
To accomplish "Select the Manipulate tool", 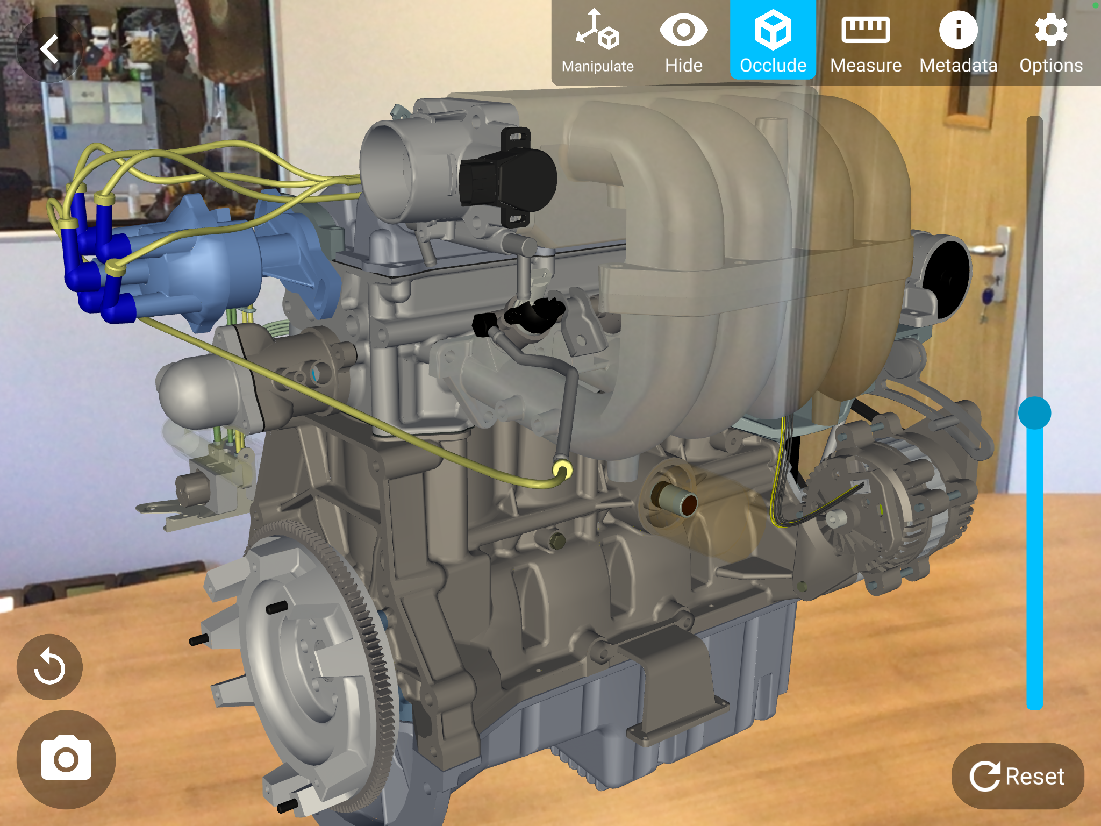I will click(597, 42).
